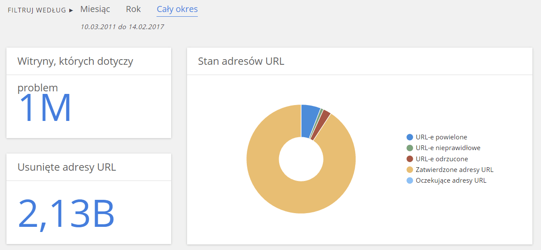Click the green URL-e nieprawidłowe legend dot
This screenshot has height=250, width=541.
[x=410, y=148]
